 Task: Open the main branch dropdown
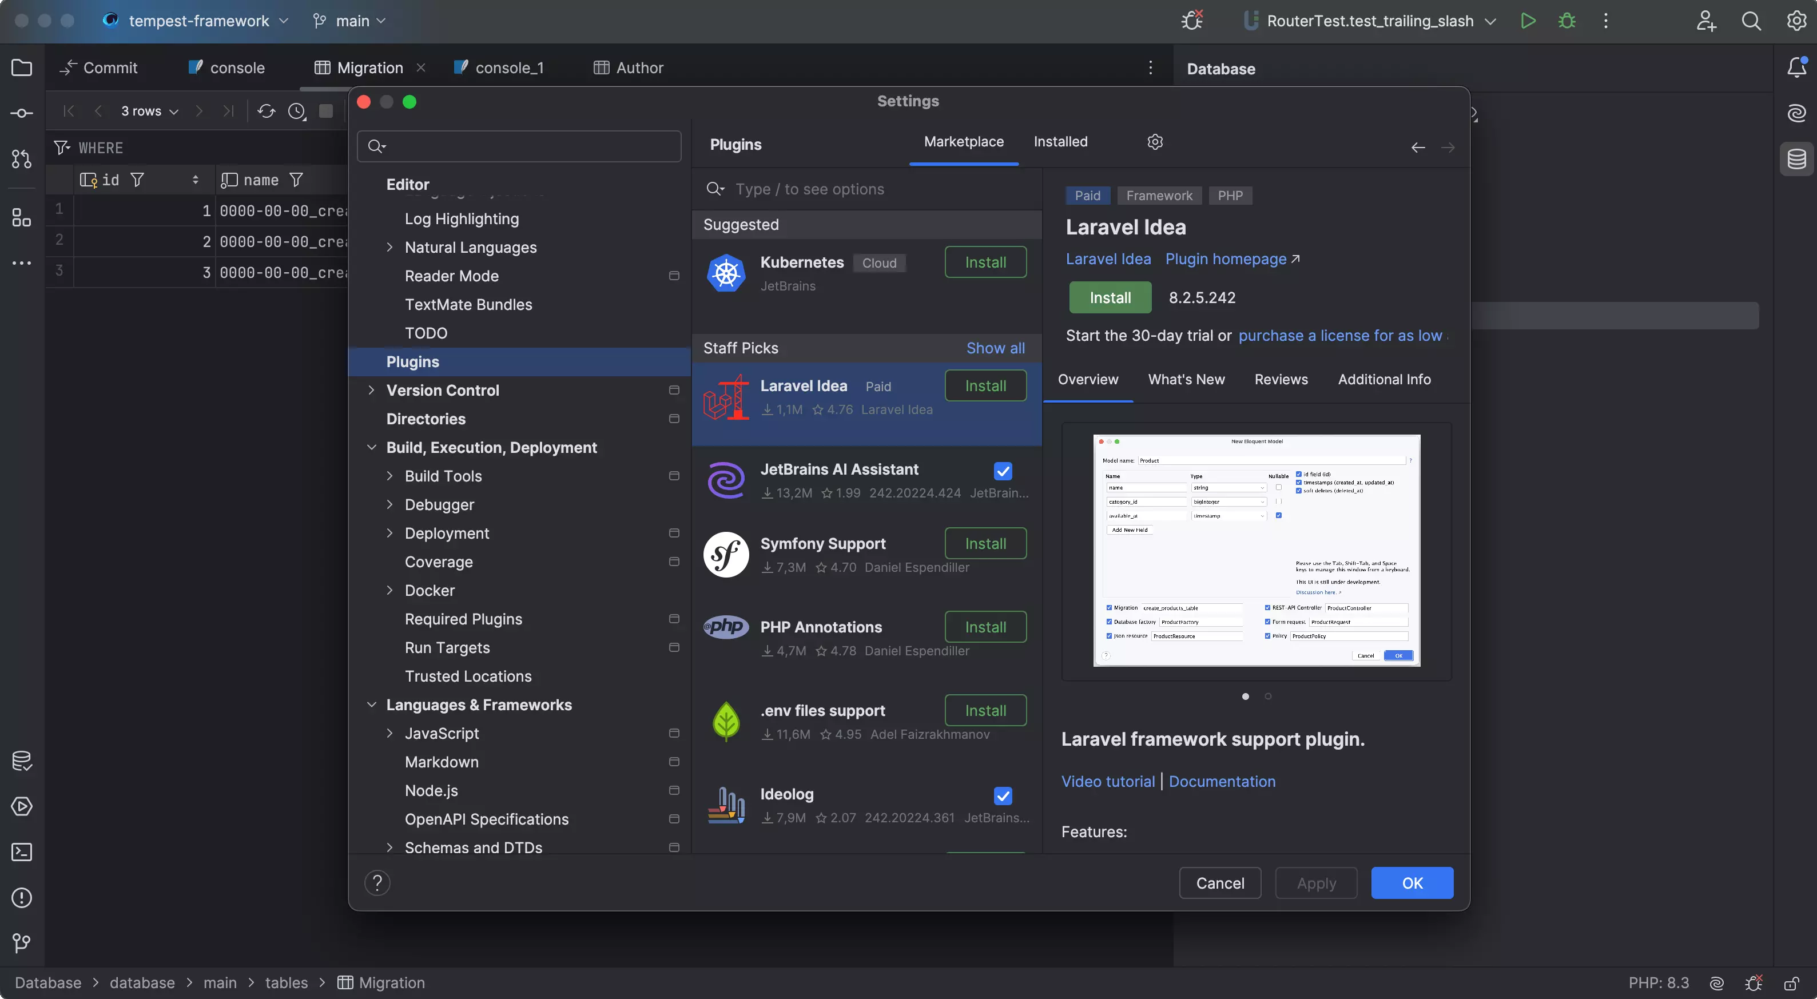350,21
